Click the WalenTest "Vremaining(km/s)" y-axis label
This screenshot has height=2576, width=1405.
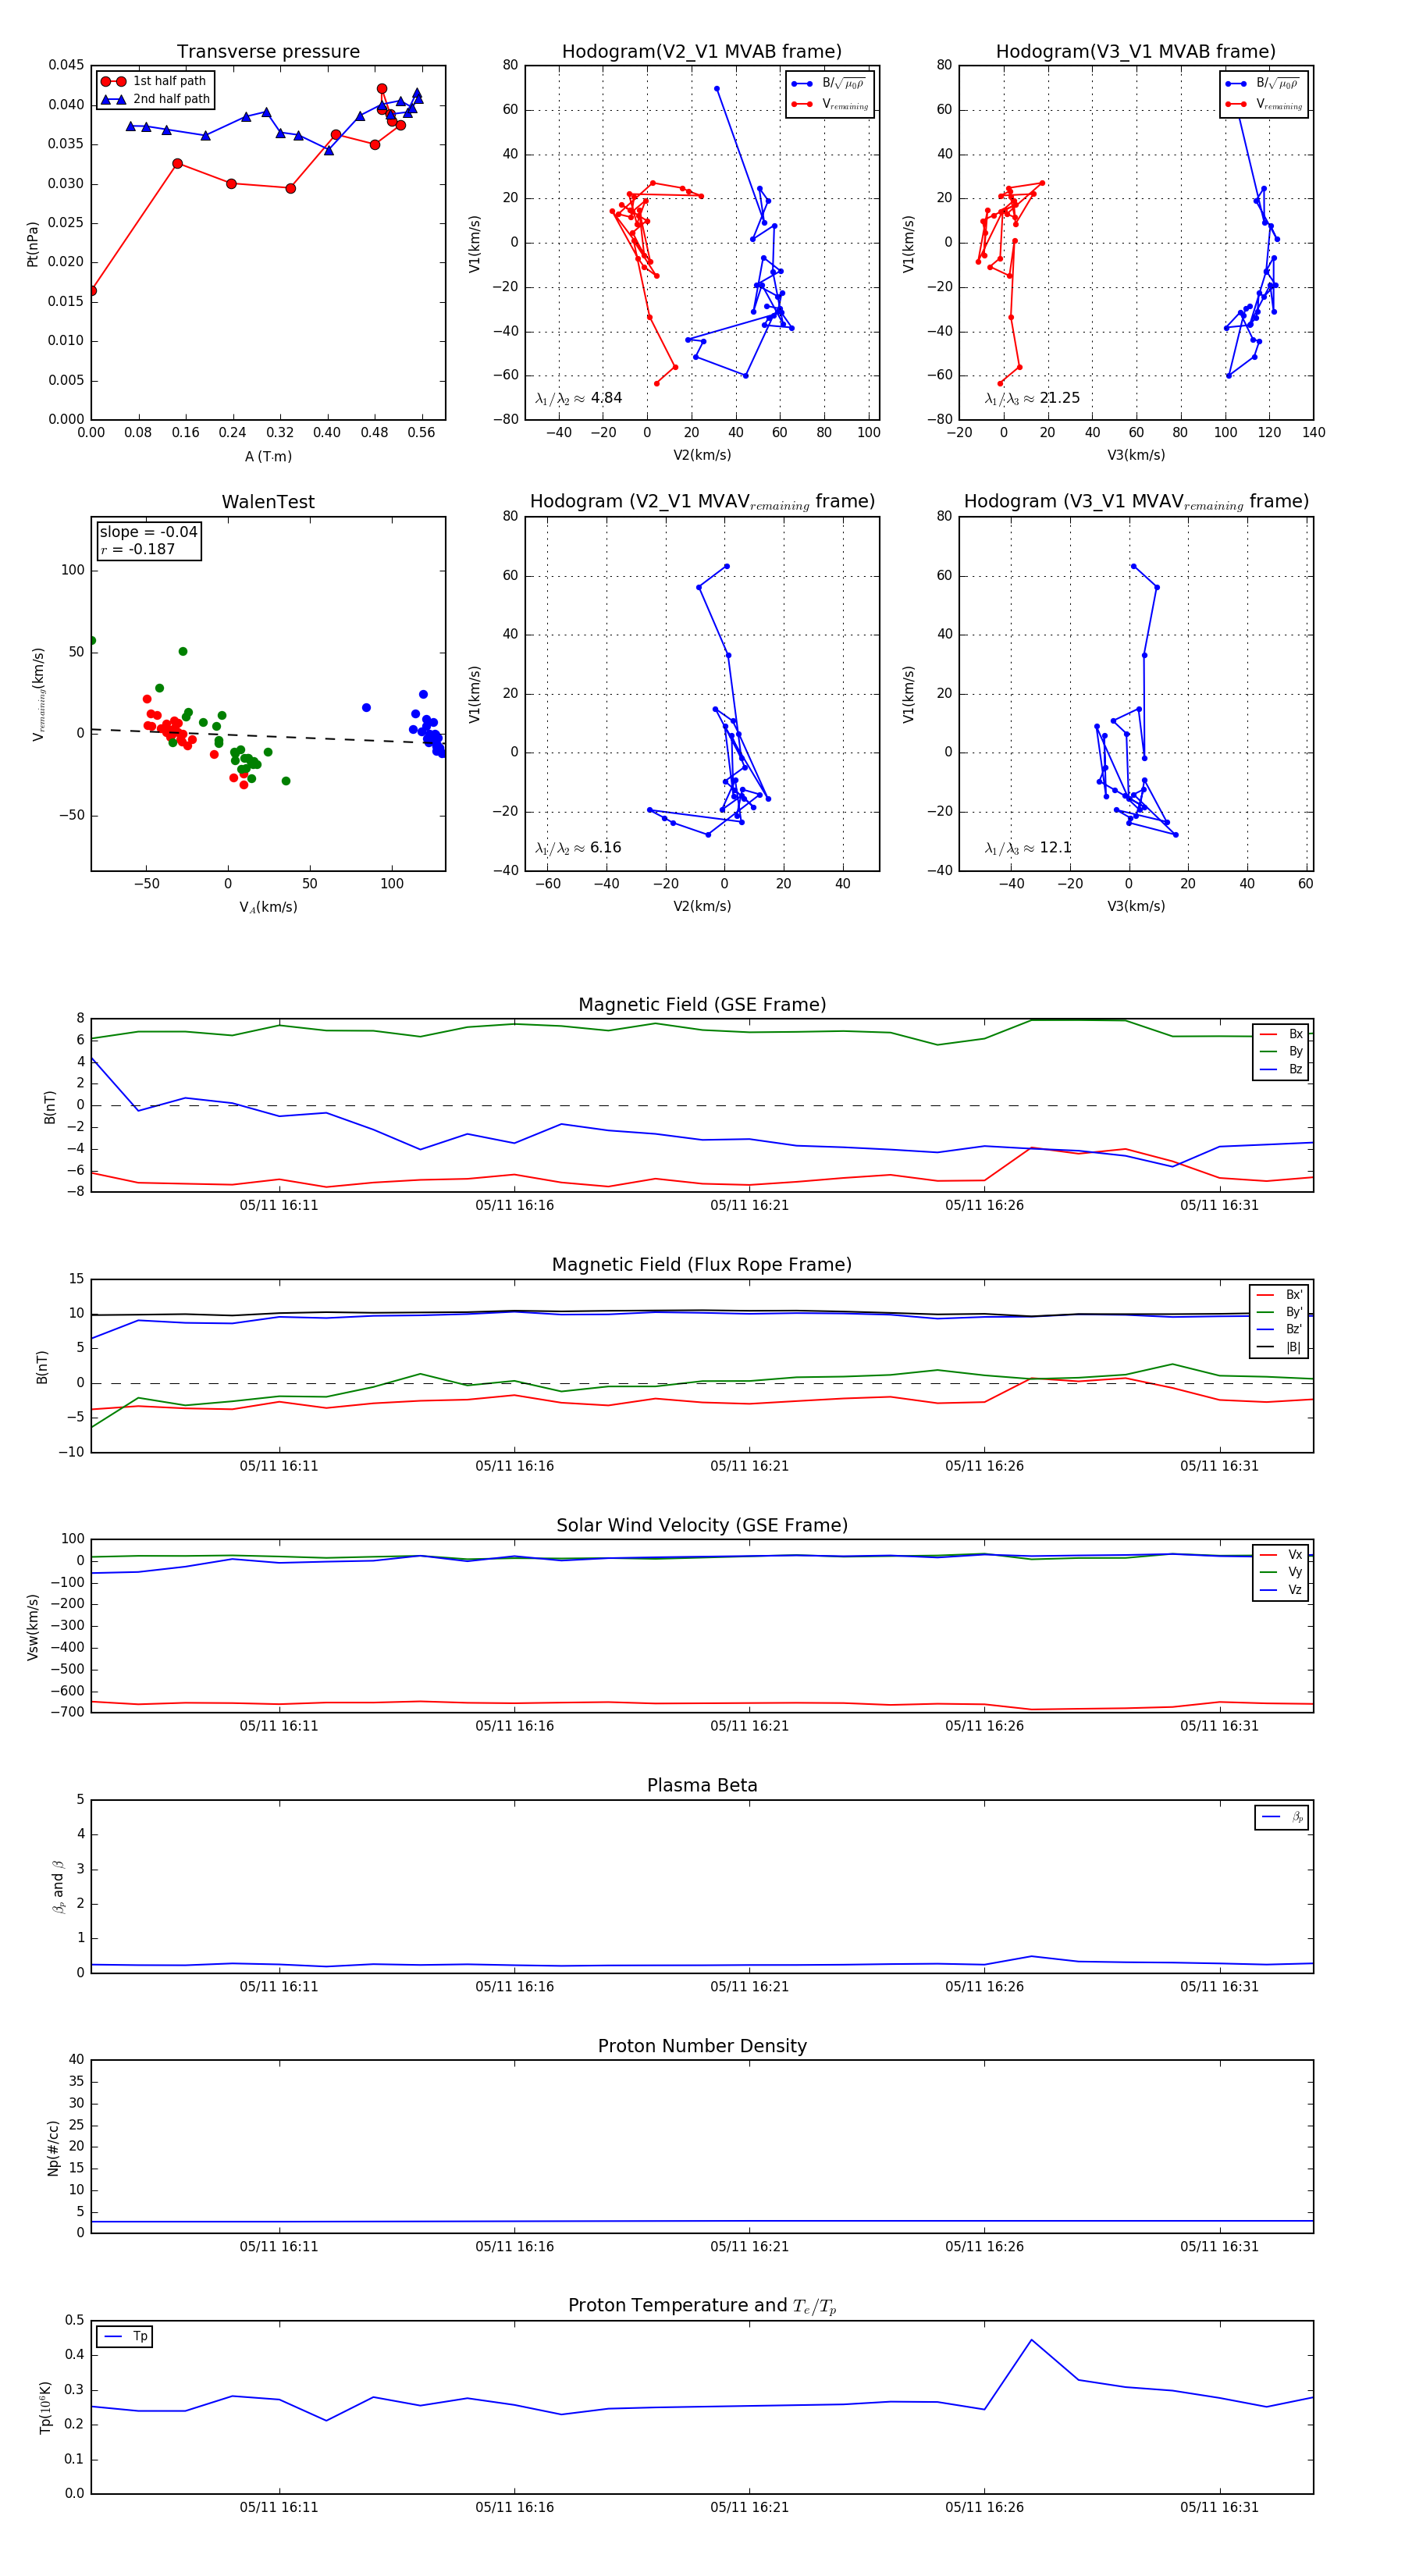[x=39, y=694]
